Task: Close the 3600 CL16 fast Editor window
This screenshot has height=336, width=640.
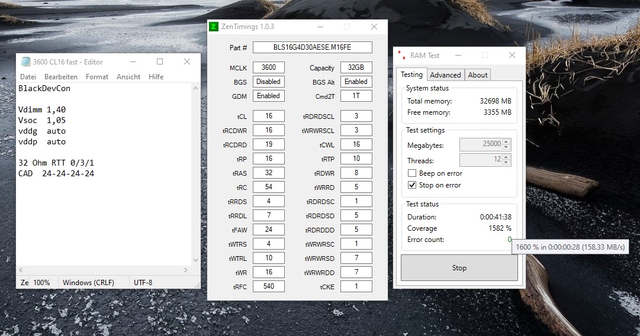Action: [x=187, y=62]
